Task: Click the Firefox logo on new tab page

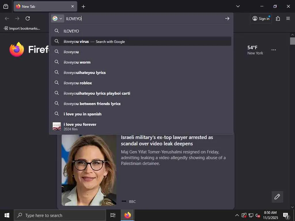Action: pyautogui.click(x=17, y=49)
